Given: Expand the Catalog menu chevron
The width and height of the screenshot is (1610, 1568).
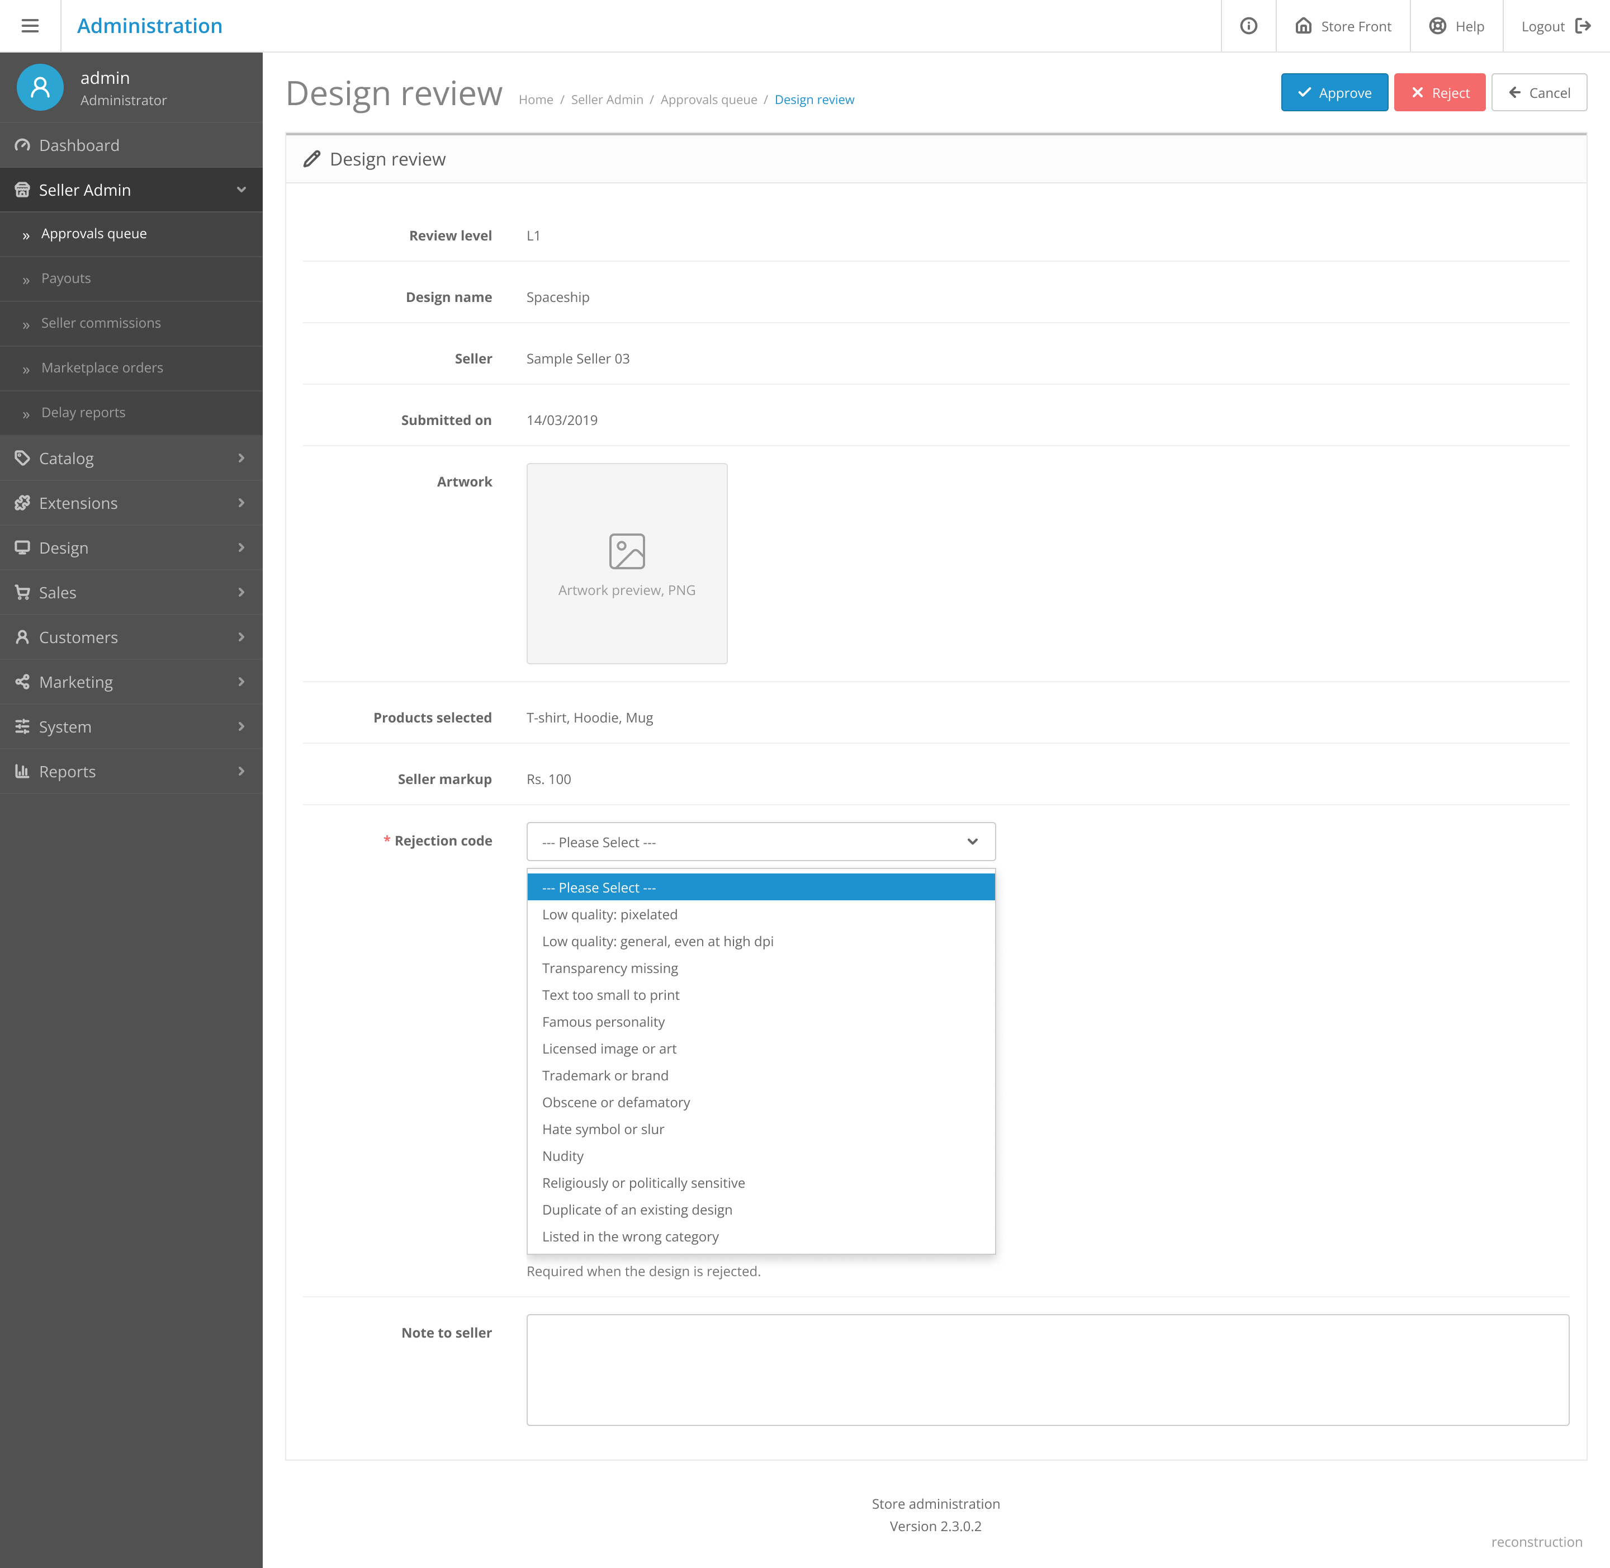Looking at the screenshot, I should click(241, 458).
